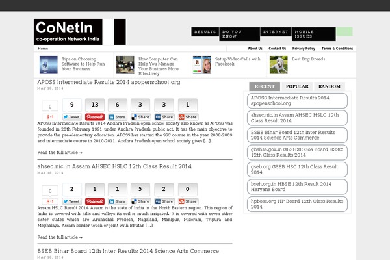Open How Computer Can Help You Manage article thumbnail
The height and width of the screenshot is (260, 390).
[x=125, y=65]
